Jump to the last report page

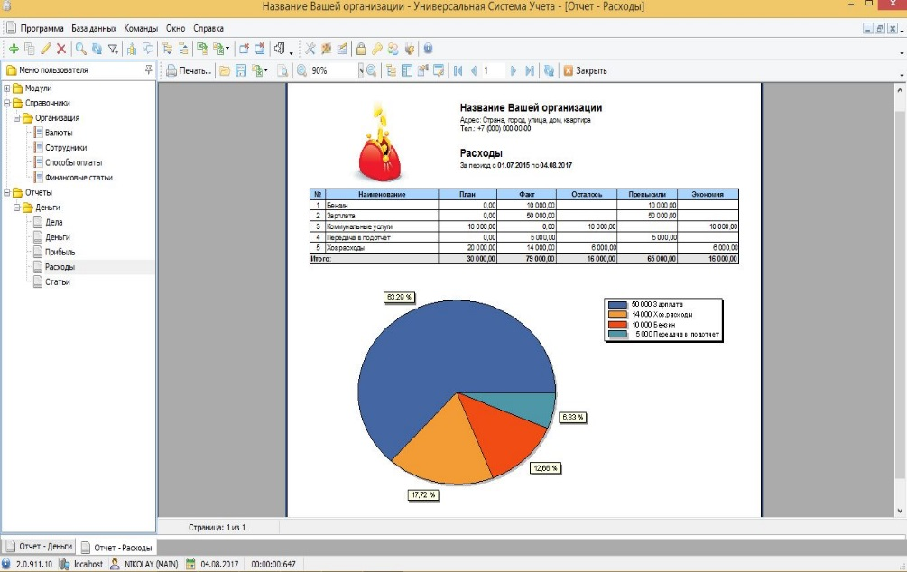[529, 70]
